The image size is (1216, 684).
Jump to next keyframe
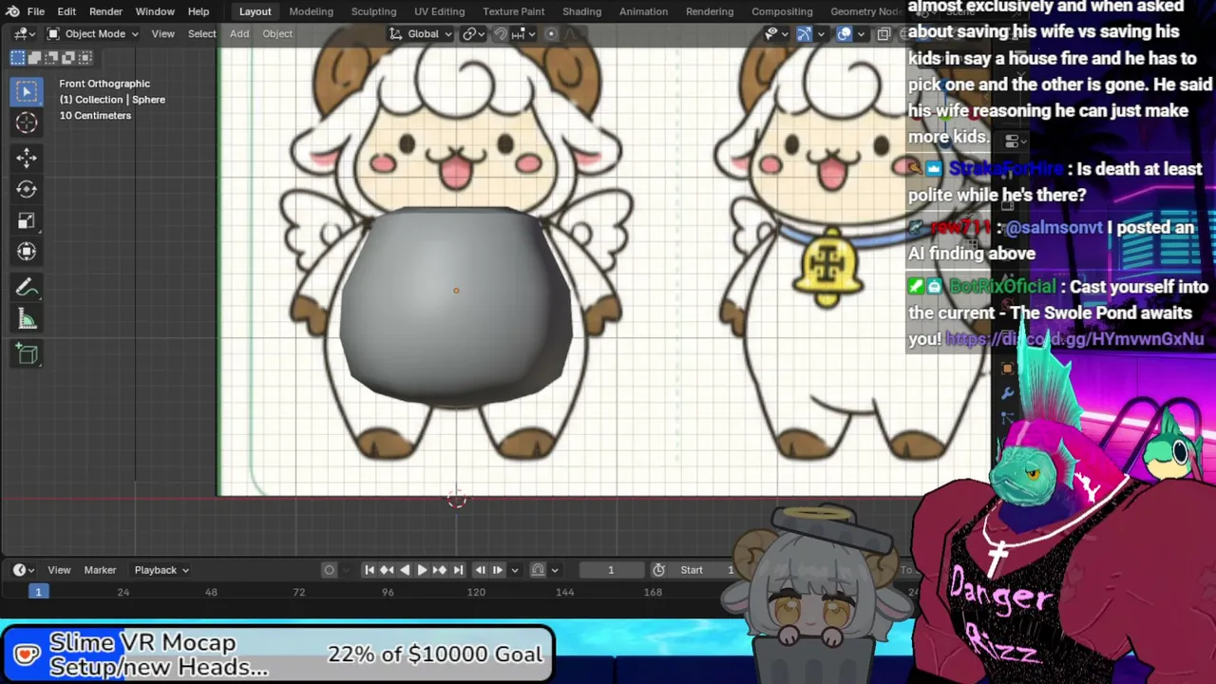coord(440,570)
